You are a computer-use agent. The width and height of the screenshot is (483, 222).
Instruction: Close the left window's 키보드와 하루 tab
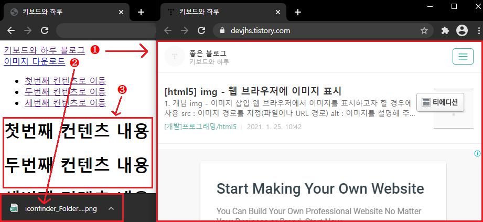pyautogui.click(x=121, y=12)
